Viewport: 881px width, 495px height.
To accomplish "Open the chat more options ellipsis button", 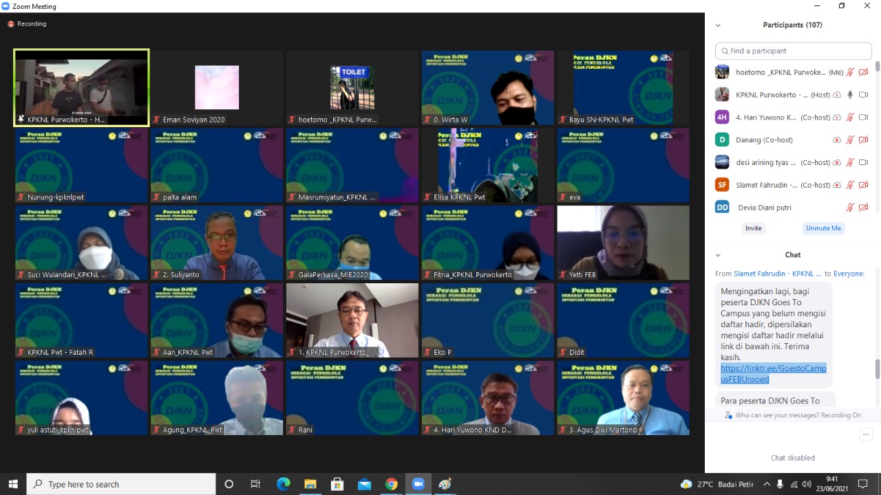I will pyautogui.click(x=866, y=434).
